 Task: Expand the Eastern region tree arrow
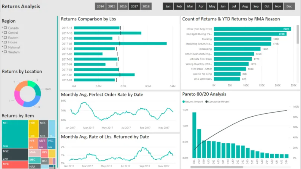(x=2, y=37)
